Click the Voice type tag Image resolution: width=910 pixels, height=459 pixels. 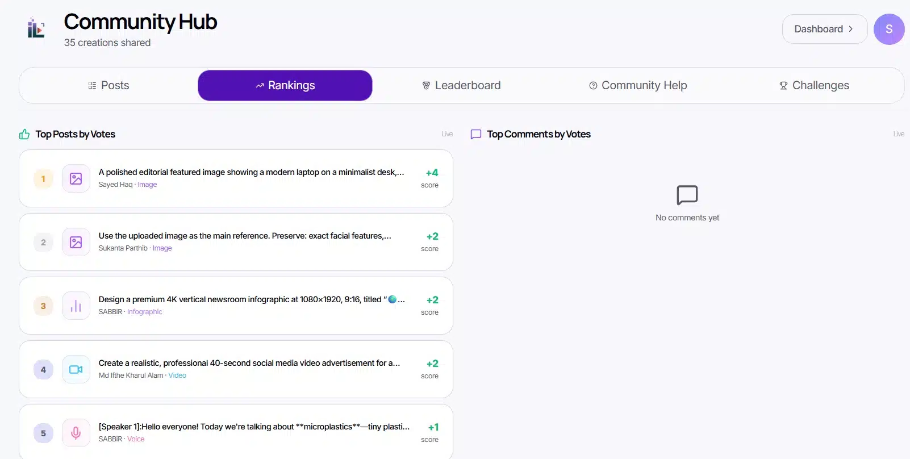pyautogui.click(x=136, y=439)
